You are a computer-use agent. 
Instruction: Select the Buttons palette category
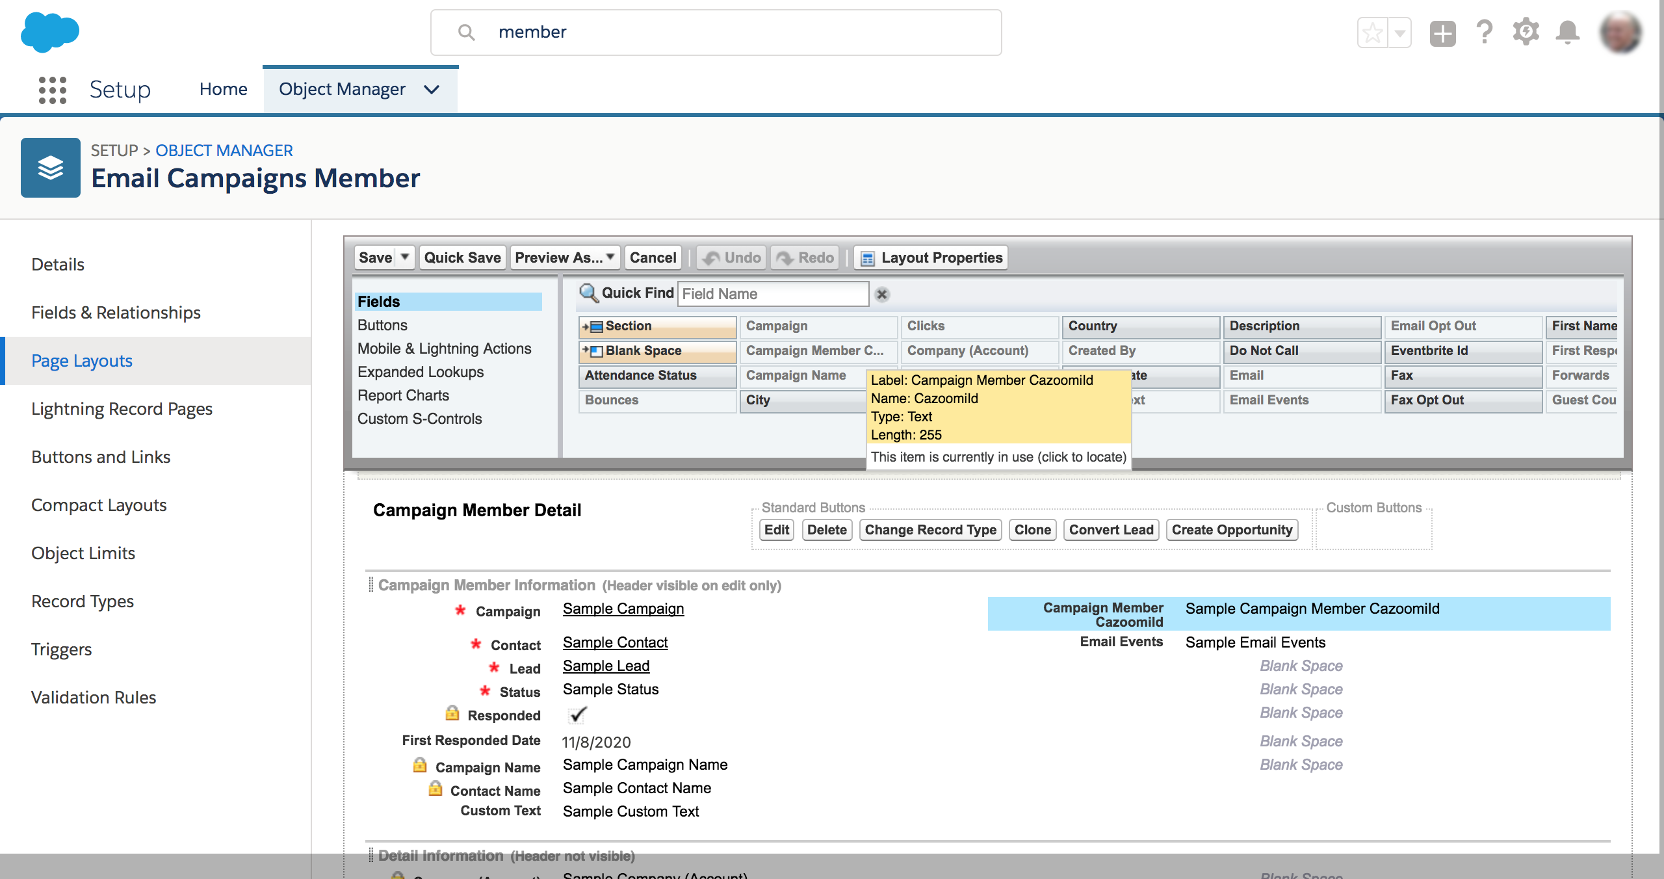pyautogui.click(x=382, y=325)
